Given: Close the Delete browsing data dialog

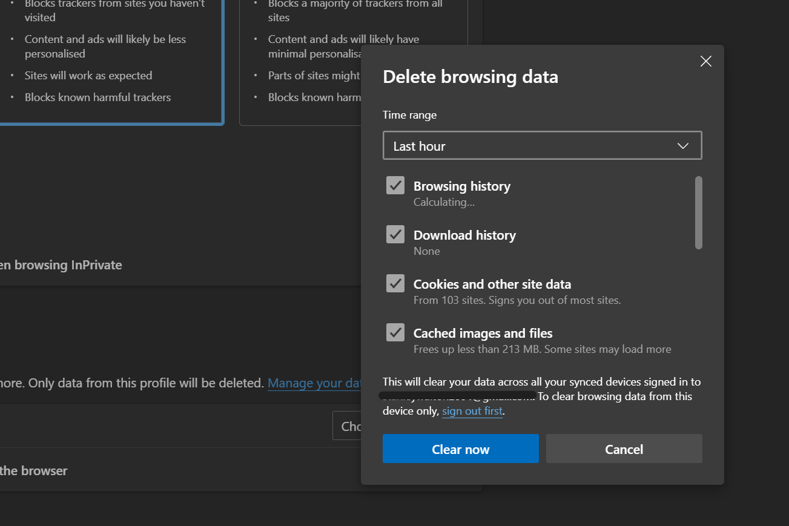Looking at the screenshot, I should pyautogui.click(x=705, y=61).
